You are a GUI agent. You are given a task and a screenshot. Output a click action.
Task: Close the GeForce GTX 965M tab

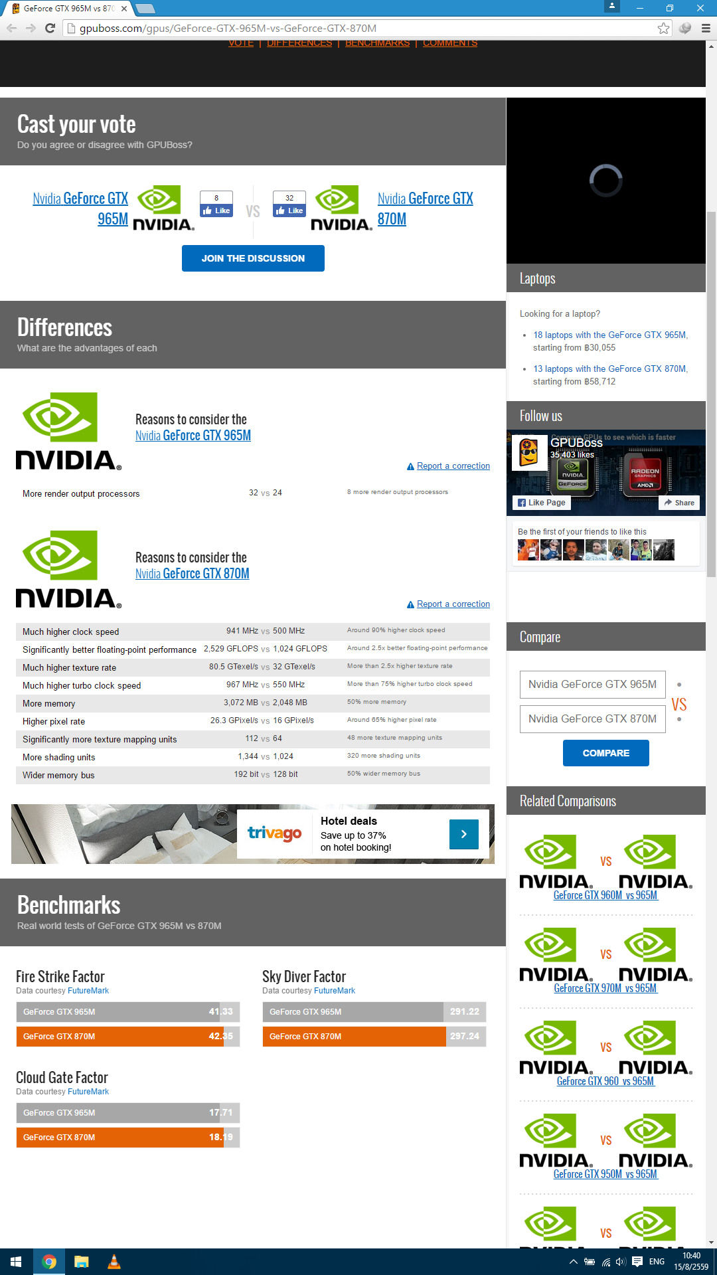(x=124, y=9)
